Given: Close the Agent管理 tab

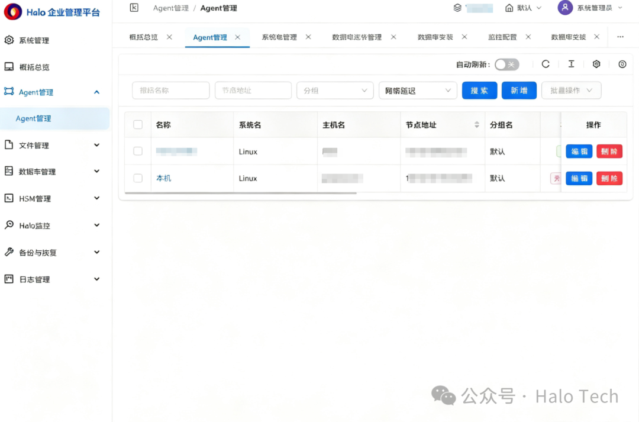Looking at the screenshot, I should pos(238,37).
